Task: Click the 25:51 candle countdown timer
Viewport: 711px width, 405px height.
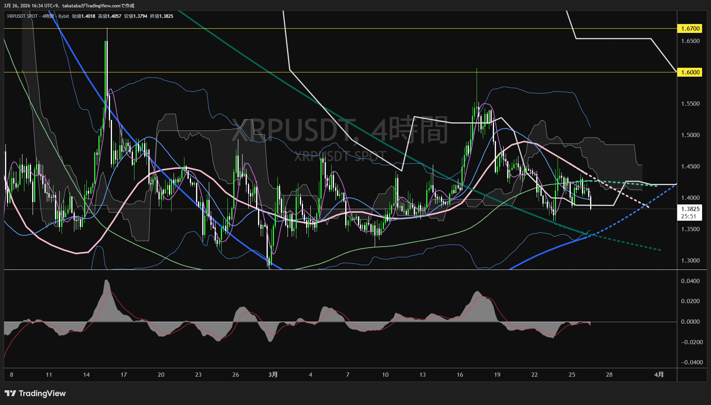Action: (689, 216)
